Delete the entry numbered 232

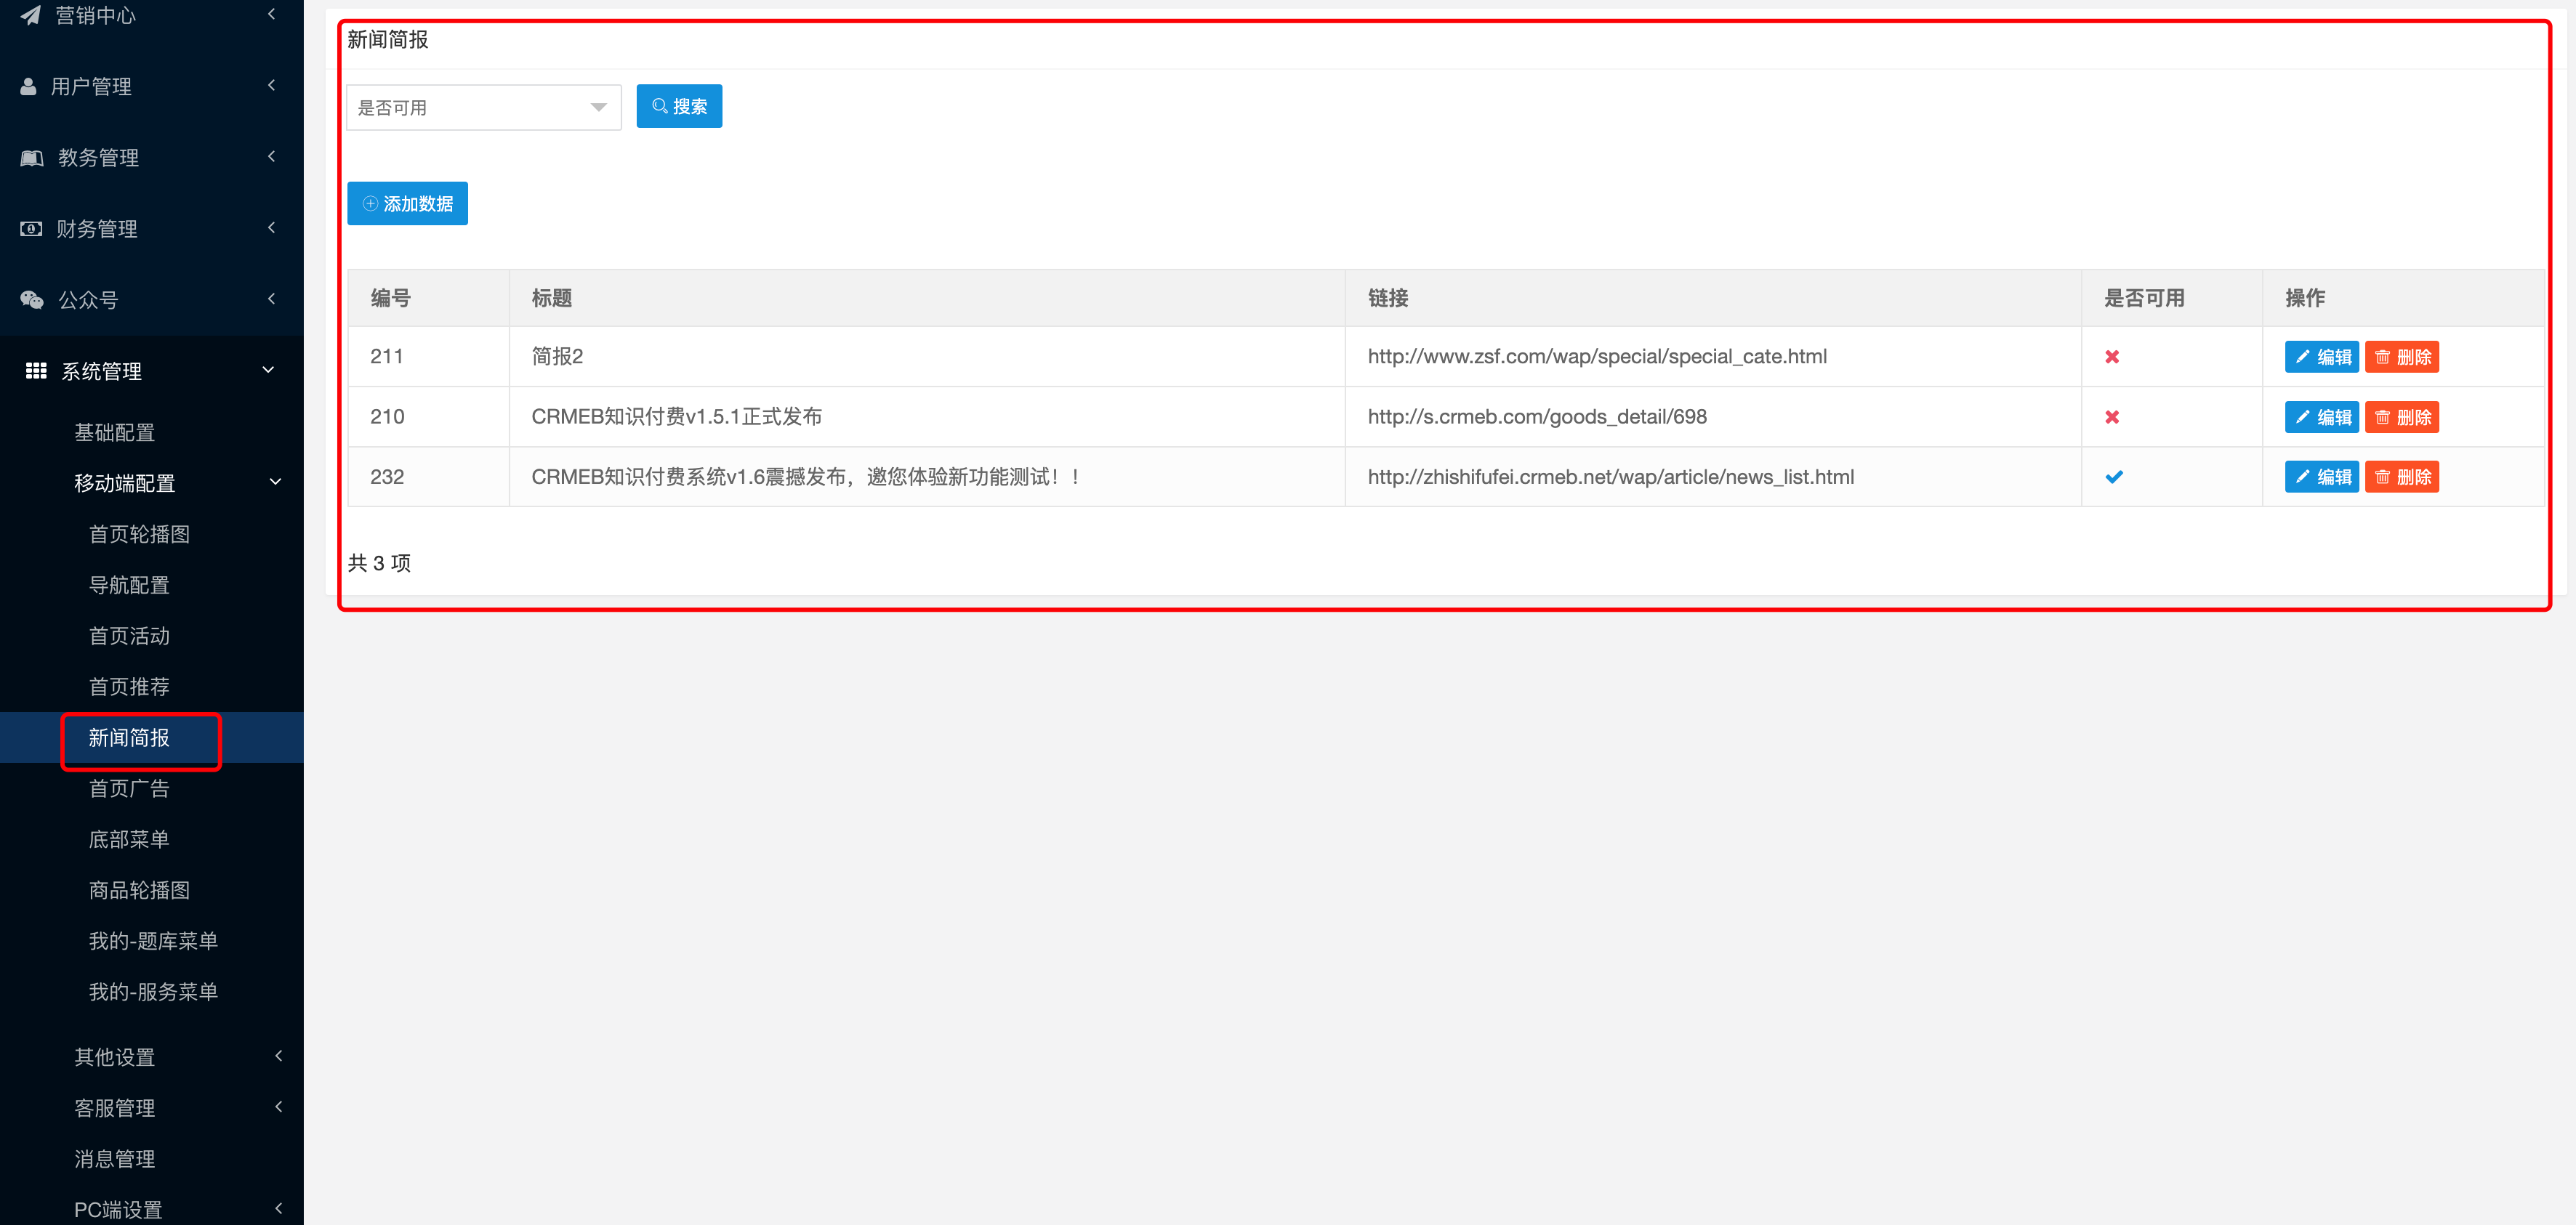[2402, 477]
